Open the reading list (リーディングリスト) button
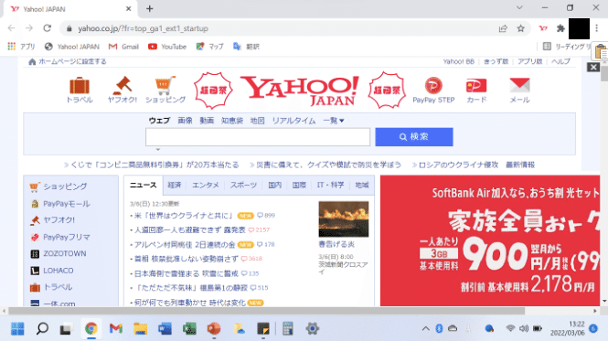The image size is (608, 341). point(567,47)
